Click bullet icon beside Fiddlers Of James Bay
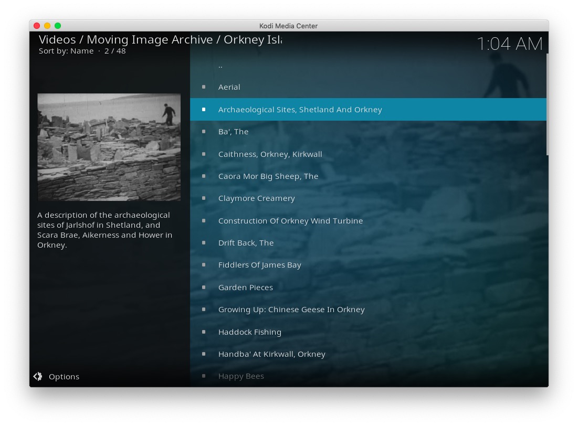578x426 pixels. (204, 265)
